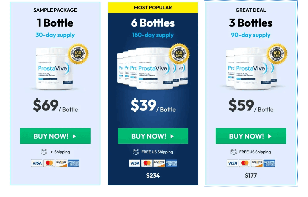Click the 180-day supply text
The width and height of the screenshot is (308, 197).
click(153, 35)
